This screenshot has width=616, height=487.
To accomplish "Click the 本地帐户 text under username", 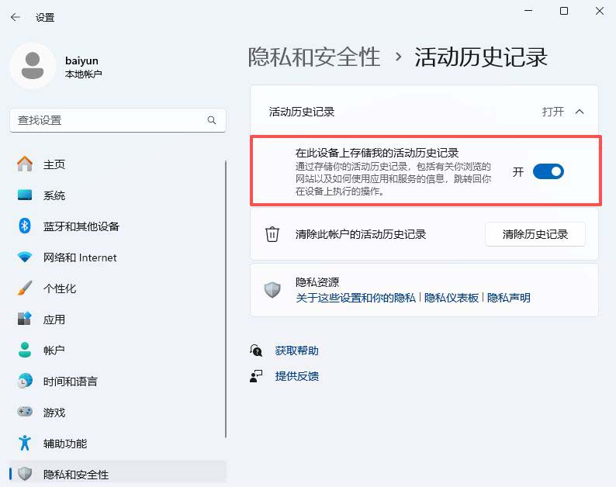I will click(83, 74).
